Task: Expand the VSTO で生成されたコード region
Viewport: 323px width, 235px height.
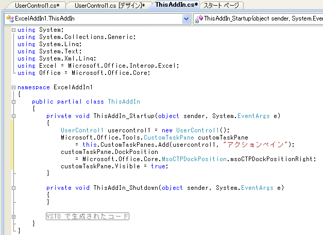Action: point(13,217)
